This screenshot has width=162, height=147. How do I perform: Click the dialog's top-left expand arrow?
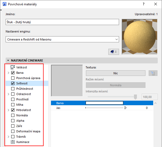[1, 10]
